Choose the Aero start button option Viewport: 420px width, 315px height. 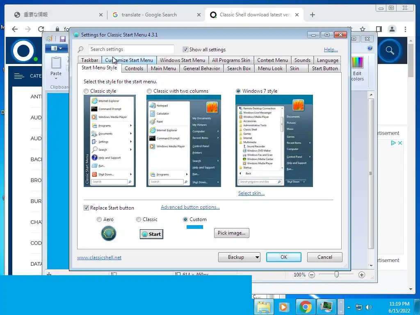pyautogui.click(x=99, y=219)
